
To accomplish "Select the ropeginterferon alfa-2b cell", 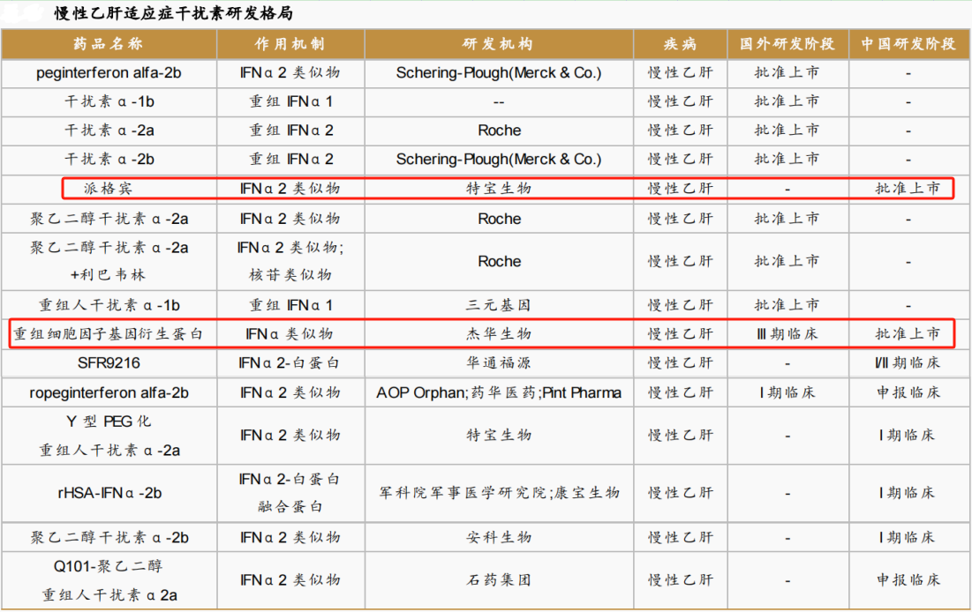I will (109, 392).
